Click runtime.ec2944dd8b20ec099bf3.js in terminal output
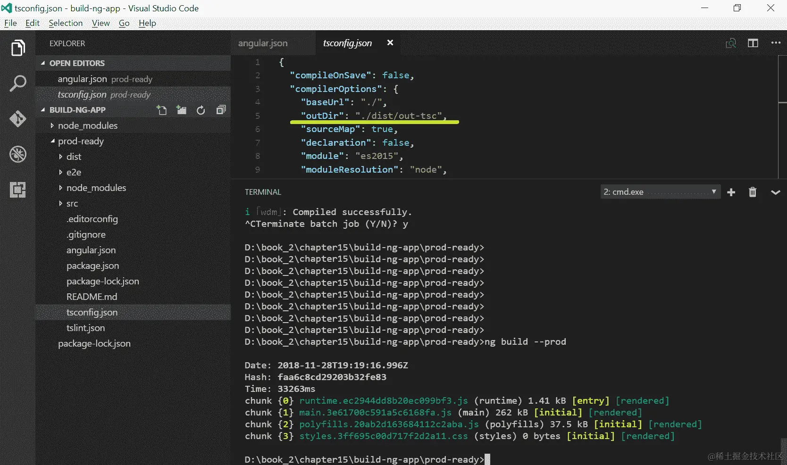Screen dimensions: 787x465 (384, 400)
